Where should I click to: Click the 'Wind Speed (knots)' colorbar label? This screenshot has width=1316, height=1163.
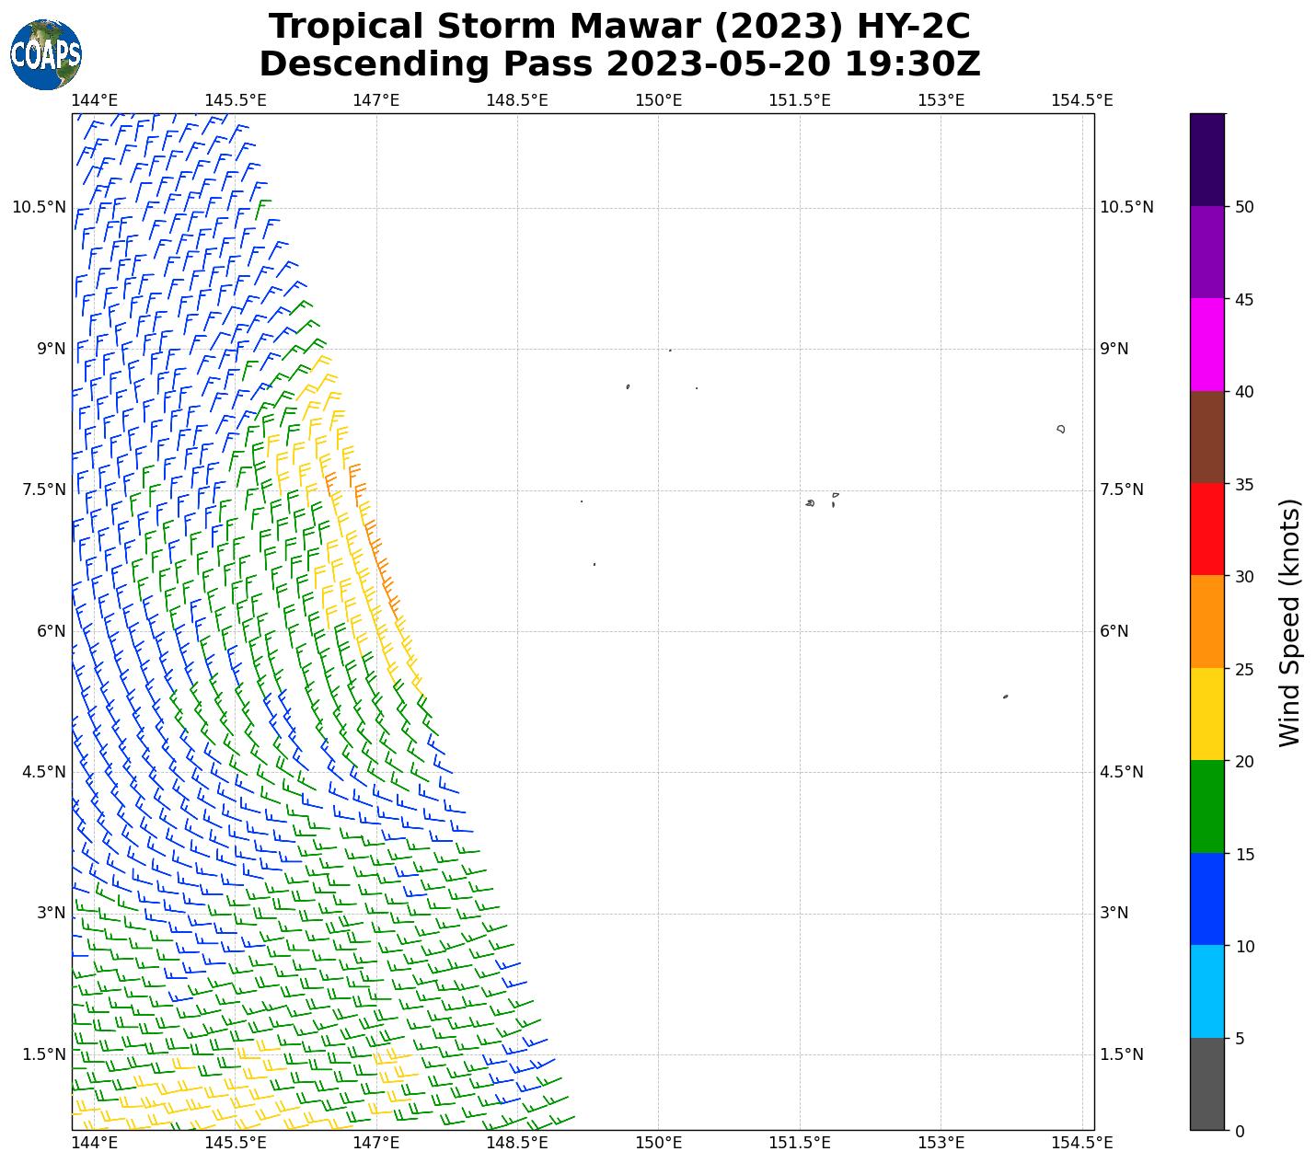click(1290, 623)
